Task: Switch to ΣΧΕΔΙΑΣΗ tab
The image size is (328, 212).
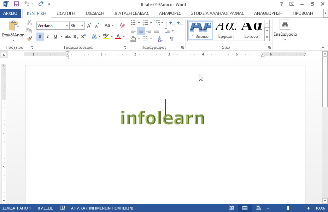Action: (x=95, y=13)
